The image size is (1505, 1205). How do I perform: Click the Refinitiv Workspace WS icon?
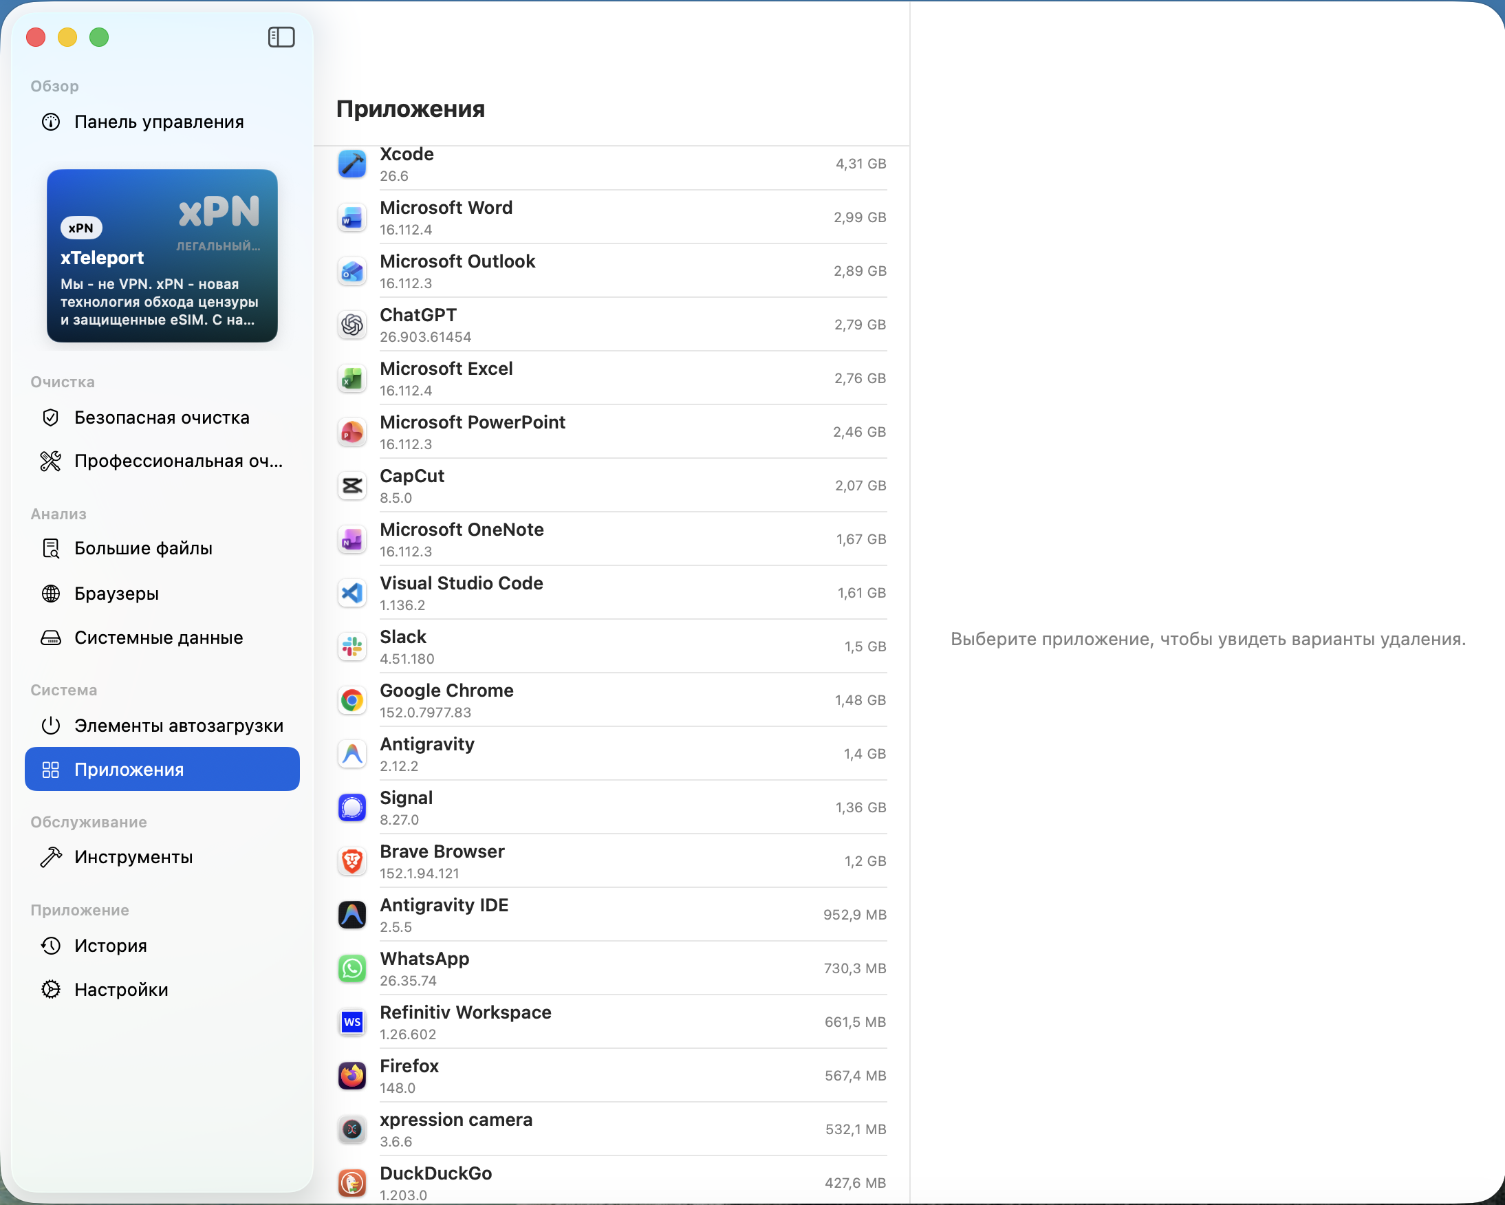[351, 1023]
